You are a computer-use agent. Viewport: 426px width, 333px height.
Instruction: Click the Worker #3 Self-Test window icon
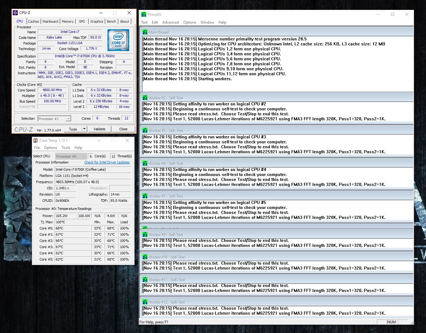pyautogui.click(x=145, y=130)
